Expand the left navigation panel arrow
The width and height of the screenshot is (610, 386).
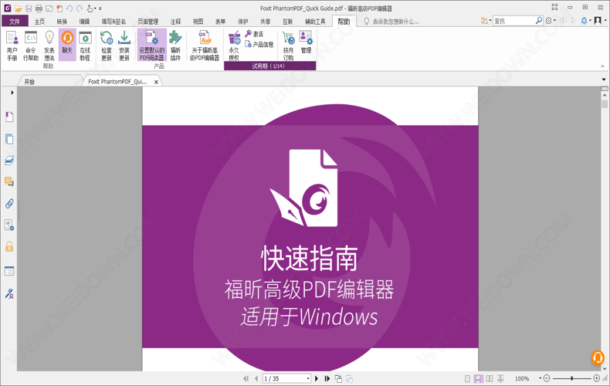click(12, 93)
